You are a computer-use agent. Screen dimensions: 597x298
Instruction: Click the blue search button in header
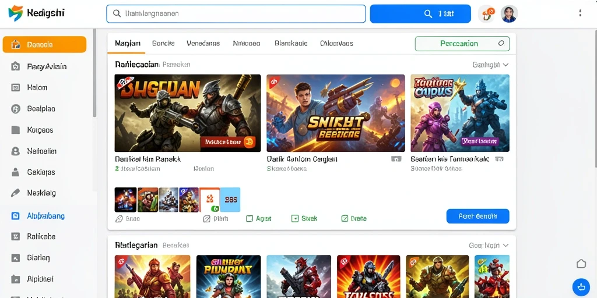(x=420, y=14)
